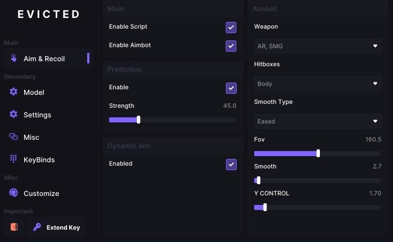Click the key icon beside Extend Key
This screenshot has height=242, width=393.
point(37,227)
